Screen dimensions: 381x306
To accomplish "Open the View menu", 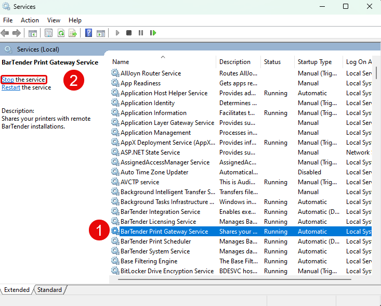I will [54, 20].
